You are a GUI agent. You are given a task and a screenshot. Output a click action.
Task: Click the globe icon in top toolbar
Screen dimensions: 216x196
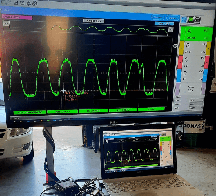35,4
